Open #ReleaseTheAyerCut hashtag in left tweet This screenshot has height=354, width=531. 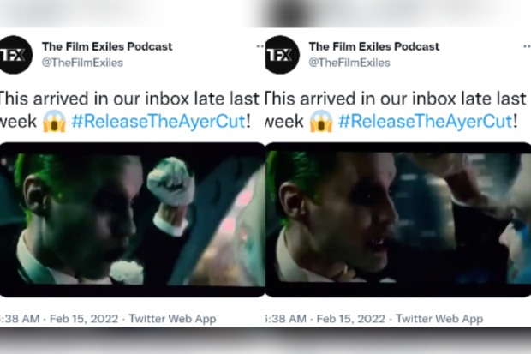point(158,121)
